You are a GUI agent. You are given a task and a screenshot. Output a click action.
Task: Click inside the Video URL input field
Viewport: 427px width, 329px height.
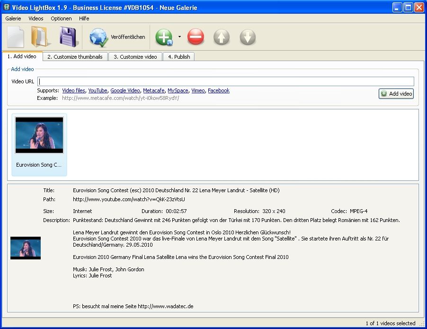tap(226, 81)
